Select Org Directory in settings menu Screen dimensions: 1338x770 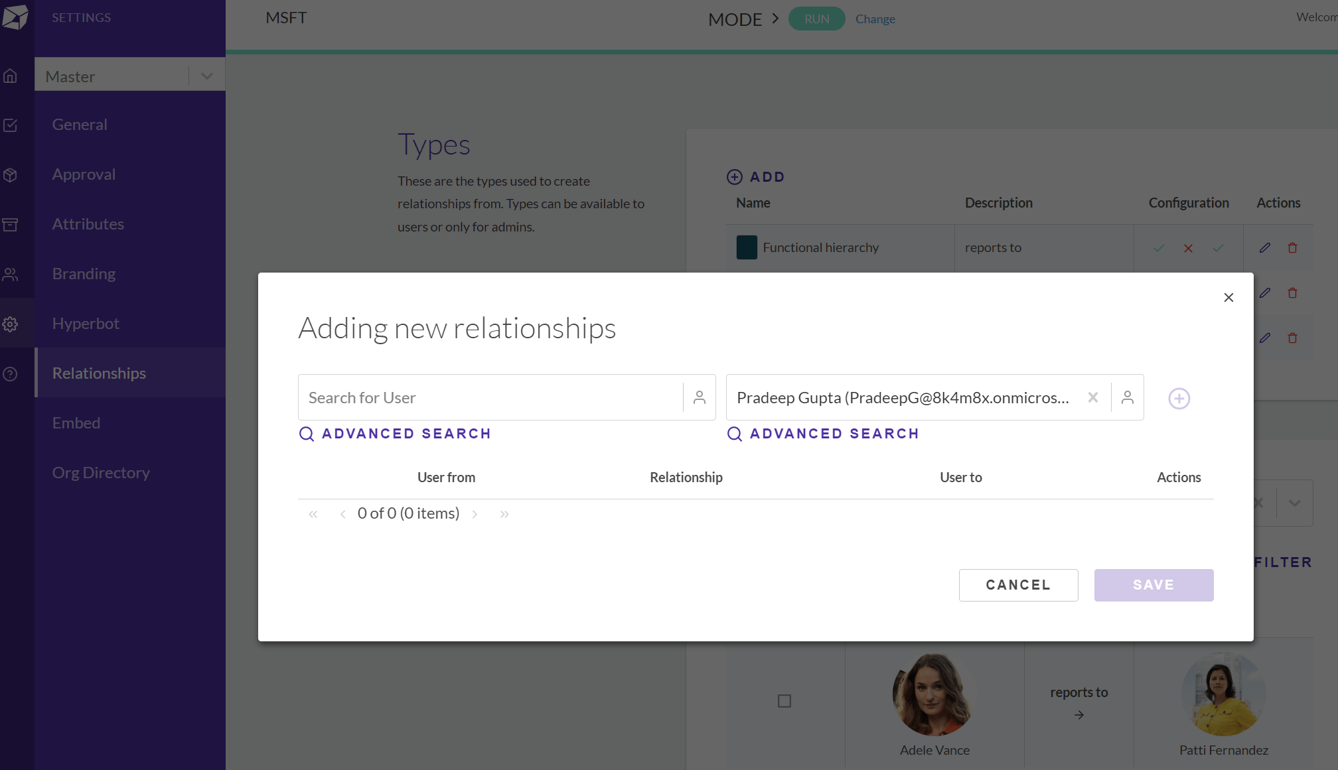point(101,473)
